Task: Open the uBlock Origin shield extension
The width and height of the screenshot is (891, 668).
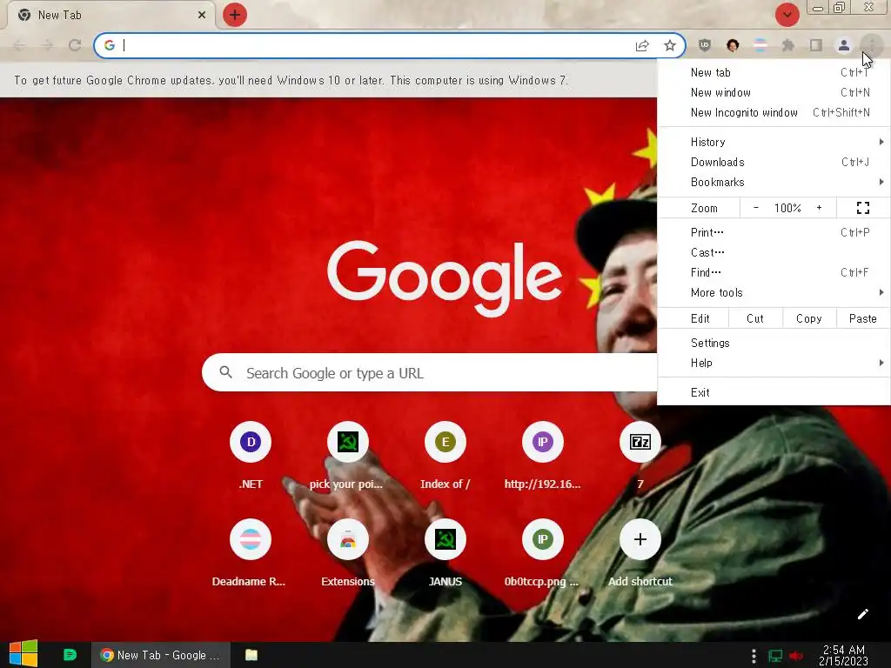Action: (x=705, y=45)
